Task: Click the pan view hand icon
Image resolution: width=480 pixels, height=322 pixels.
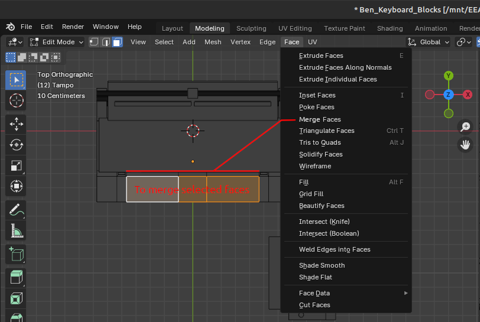Action: (465, 145)
